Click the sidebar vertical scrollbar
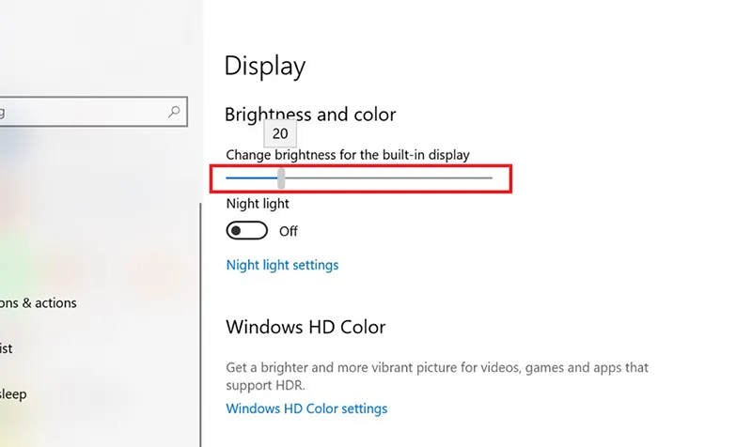 [200, 325]
